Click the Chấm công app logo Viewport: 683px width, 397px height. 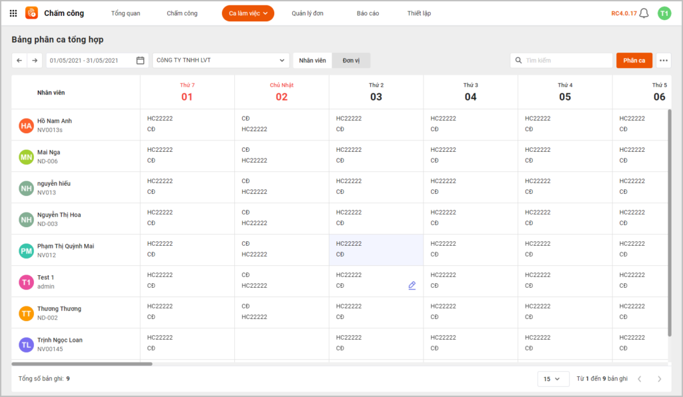click(31, 13)
